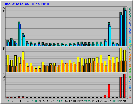Click the cyan pages bar for day 4
The height and width of the screenshot is (104, 133).
pyautogui.click(x=20, y=37)
